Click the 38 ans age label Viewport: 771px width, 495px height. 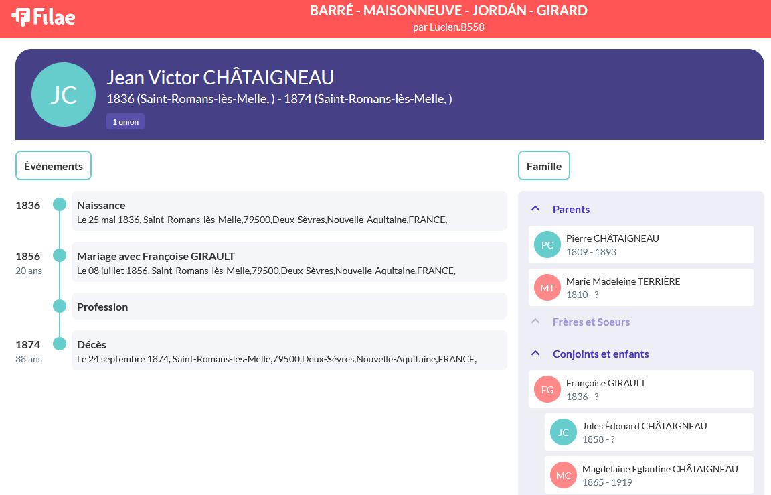coord(29,359)
